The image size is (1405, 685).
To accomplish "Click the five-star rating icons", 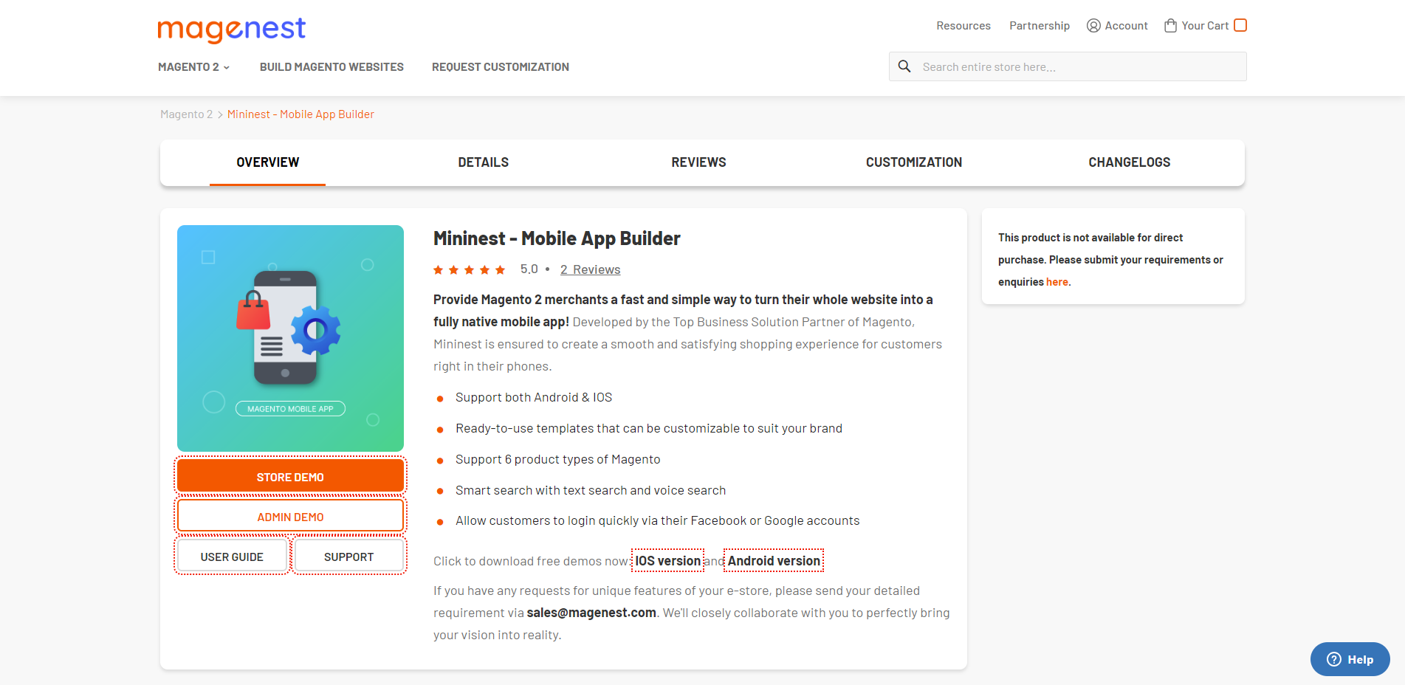I will [469, 270].
